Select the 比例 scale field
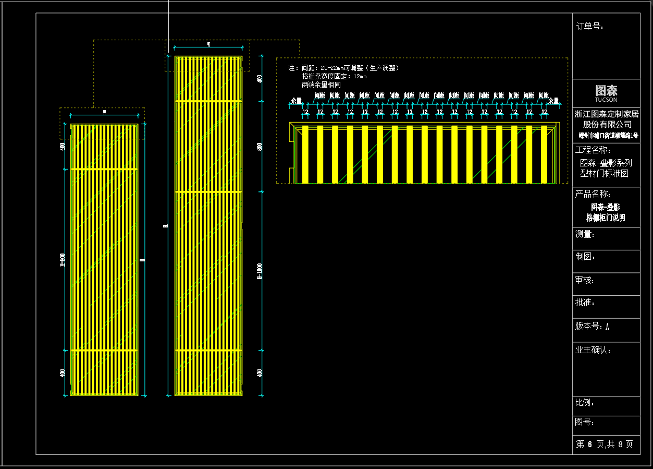653x469 pixels. (585, 403)
